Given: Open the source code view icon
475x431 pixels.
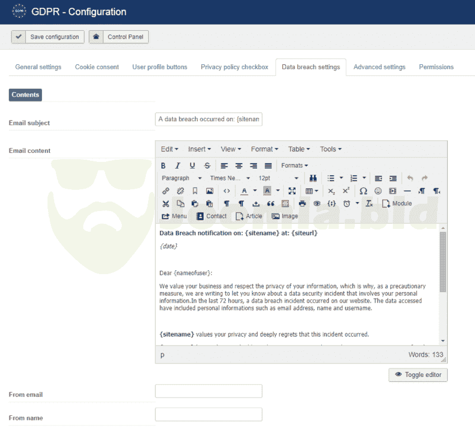Looking at the screenshot, I should click(226, 191).
